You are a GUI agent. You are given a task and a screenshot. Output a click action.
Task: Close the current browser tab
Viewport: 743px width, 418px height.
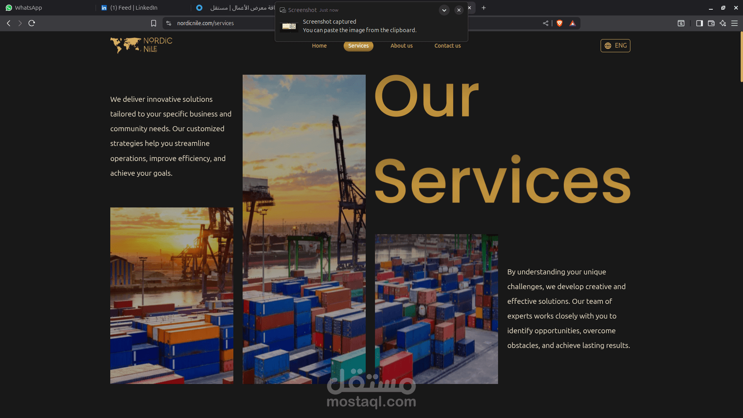(469, 8)
